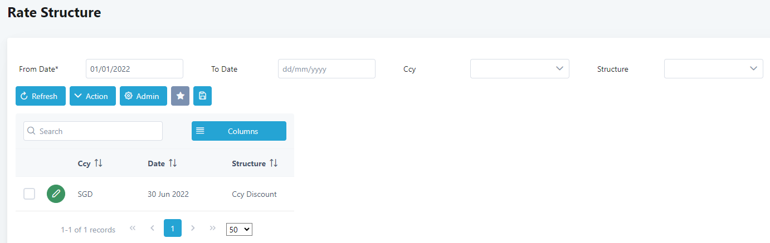The height and width of the screenshot is (243, 770).
Task: Sort by Ccy column arrows
Action: pyautogui.click(x=98, y=163)
